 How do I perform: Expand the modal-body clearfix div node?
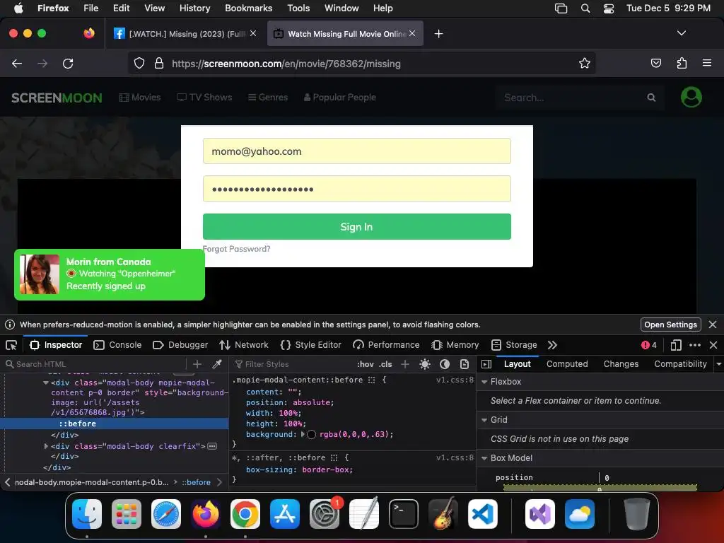click(46, 446)
